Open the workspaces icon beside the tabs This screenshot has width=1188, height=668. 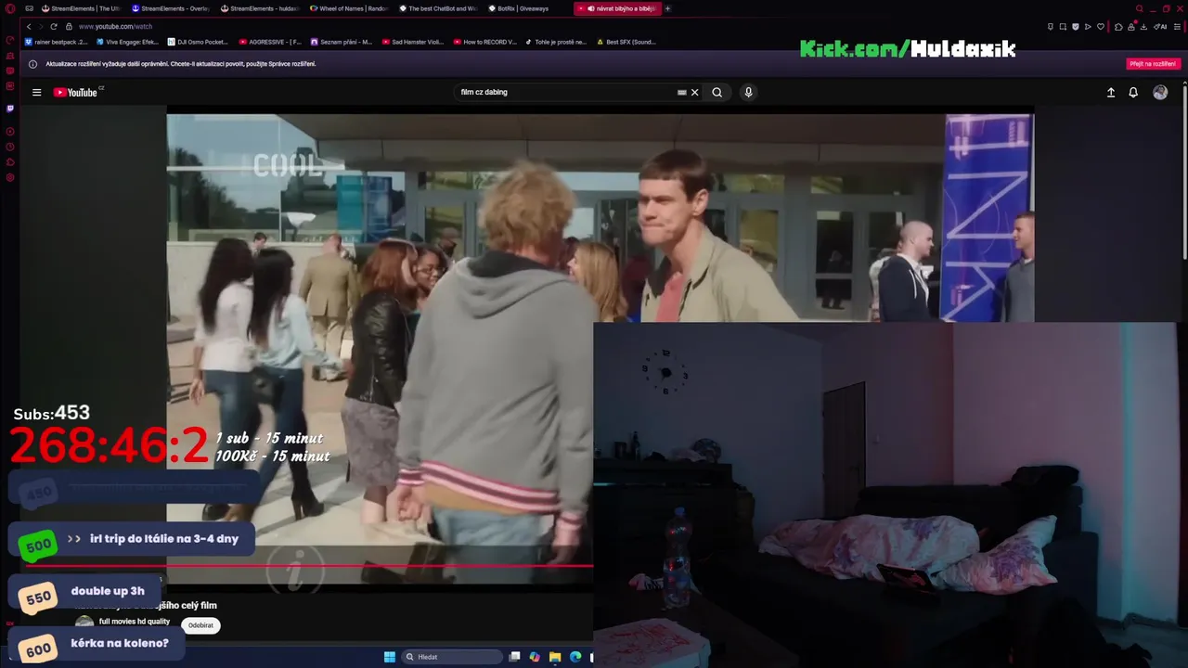30,8
